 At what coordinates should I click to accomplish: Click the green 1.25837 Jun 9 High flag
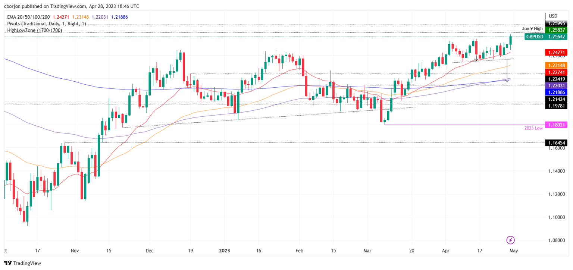(x=556, y=29)
